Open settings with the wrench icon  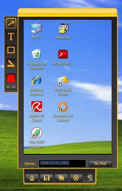[90, 178]
